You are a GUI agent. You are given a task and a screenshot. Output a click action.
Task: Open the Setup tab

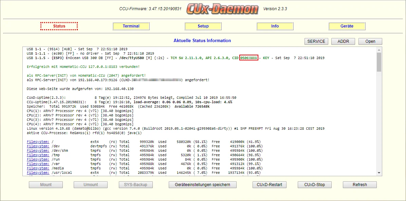pyautogui.click(x=203, y=26)
